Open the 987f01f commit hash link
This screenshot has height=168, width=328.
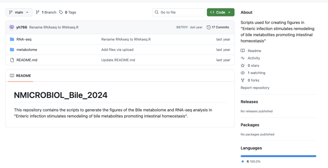pos(182,27)
